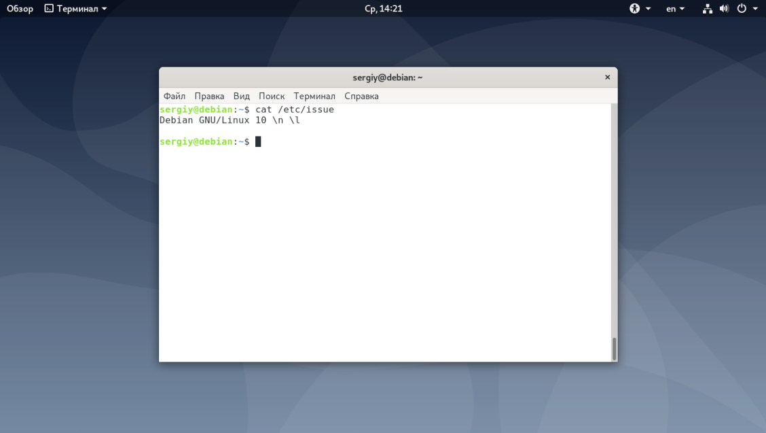Expand the accessibility menu arrow
The width and height of the screenshot is (766, 433).
coord(649,9)
